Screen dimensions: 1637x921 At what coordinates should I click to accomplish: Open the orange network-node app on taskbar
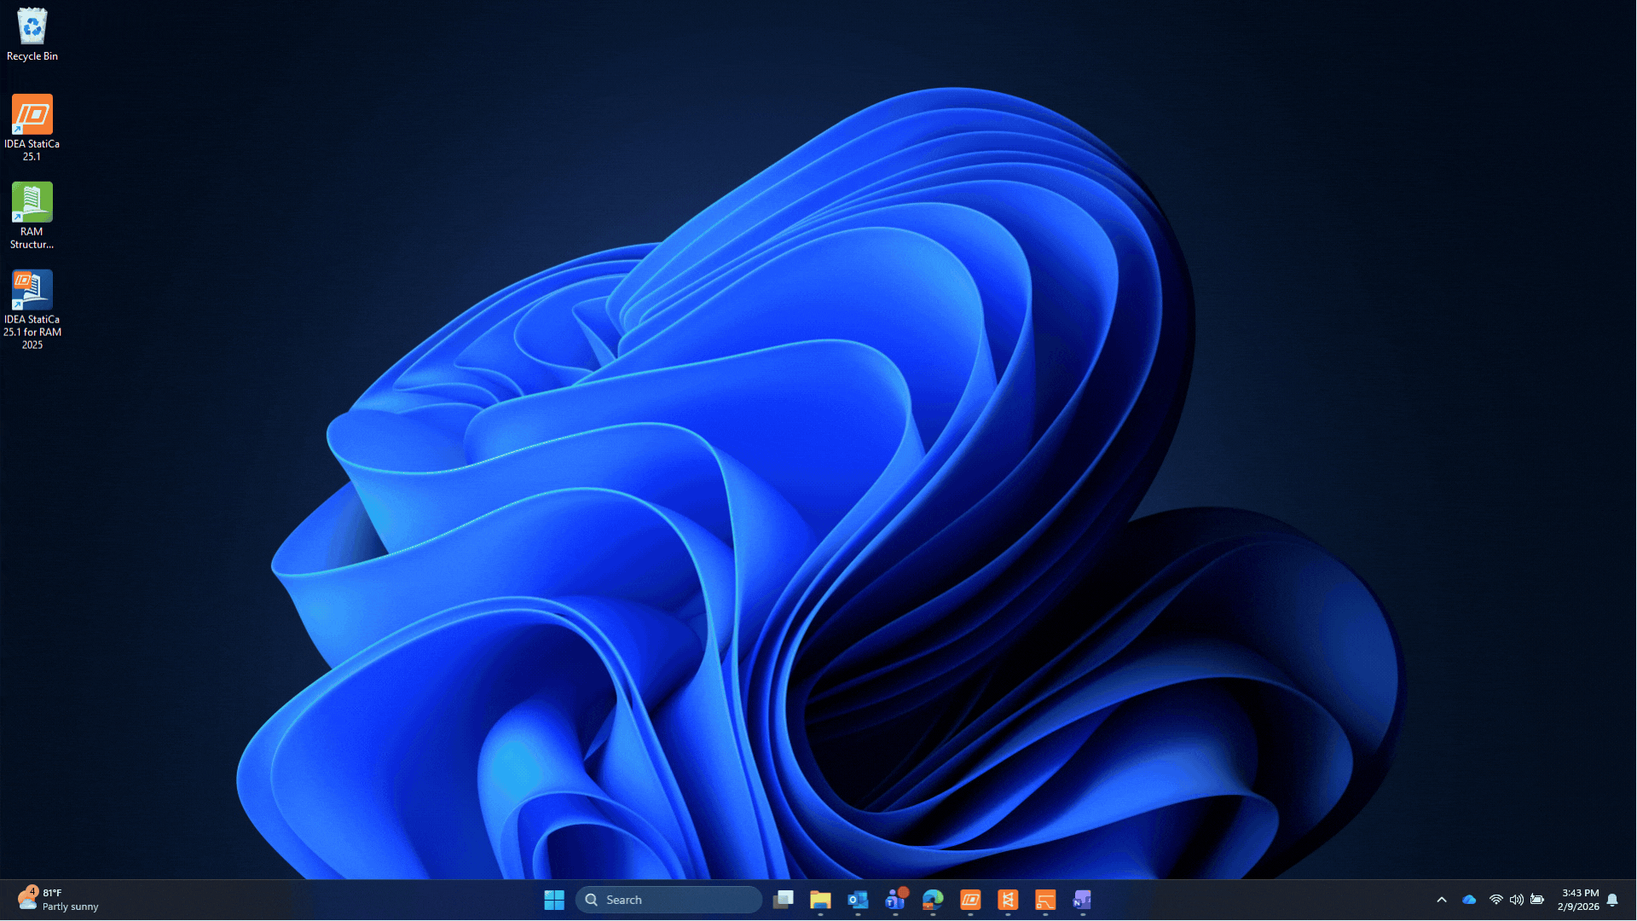(x=1008, y=900)
